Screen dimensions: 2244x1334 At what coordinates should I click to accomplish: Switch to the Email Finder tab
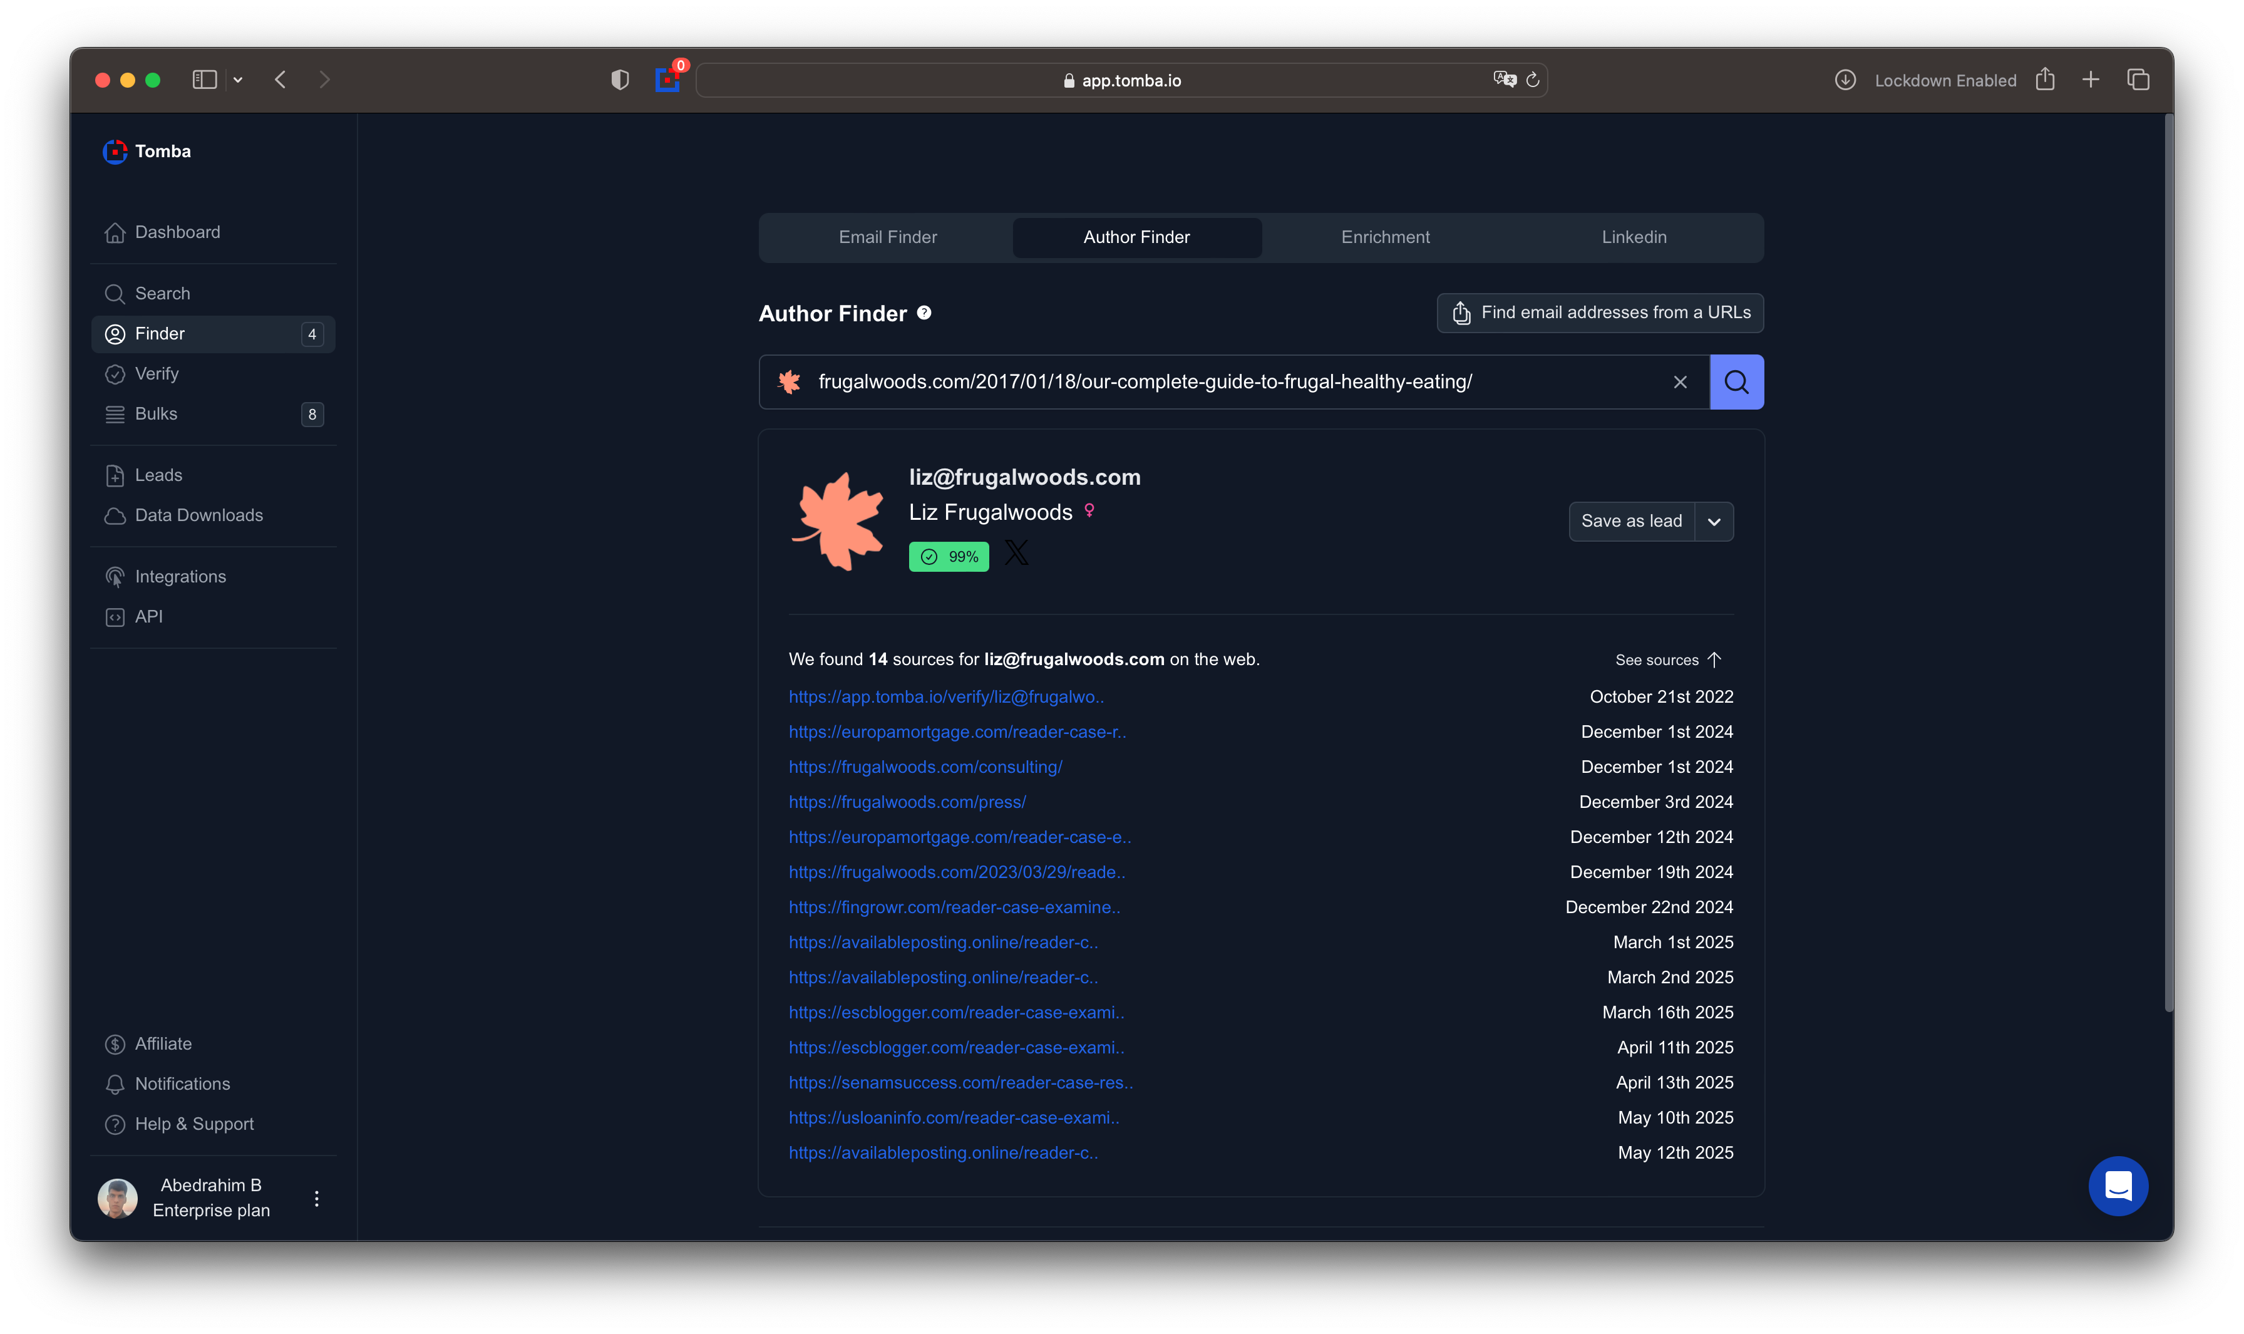point(887,237)
